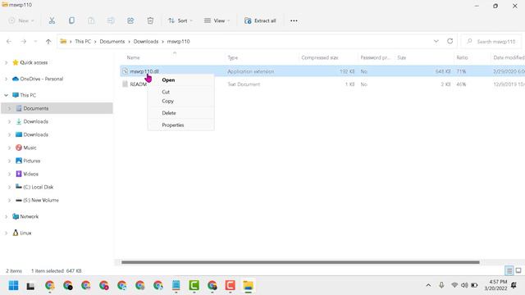Viewport: 525px width, 295px height.
Task: Collapse the This PC tree node
Action: [6, 95]
